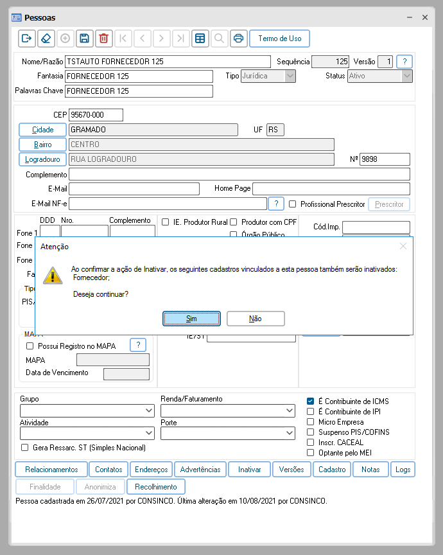Decline with Não button
Screen dimensions: 443x555
(x=256, y=319)
